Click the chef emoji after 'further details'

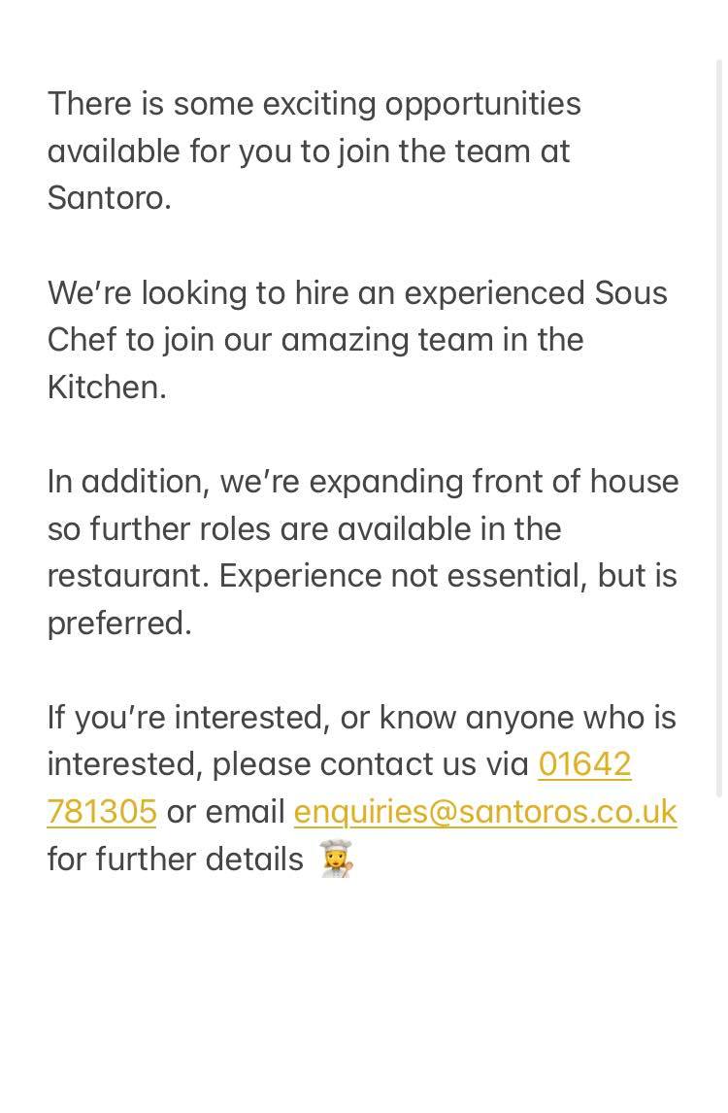(x=337, y=859)
